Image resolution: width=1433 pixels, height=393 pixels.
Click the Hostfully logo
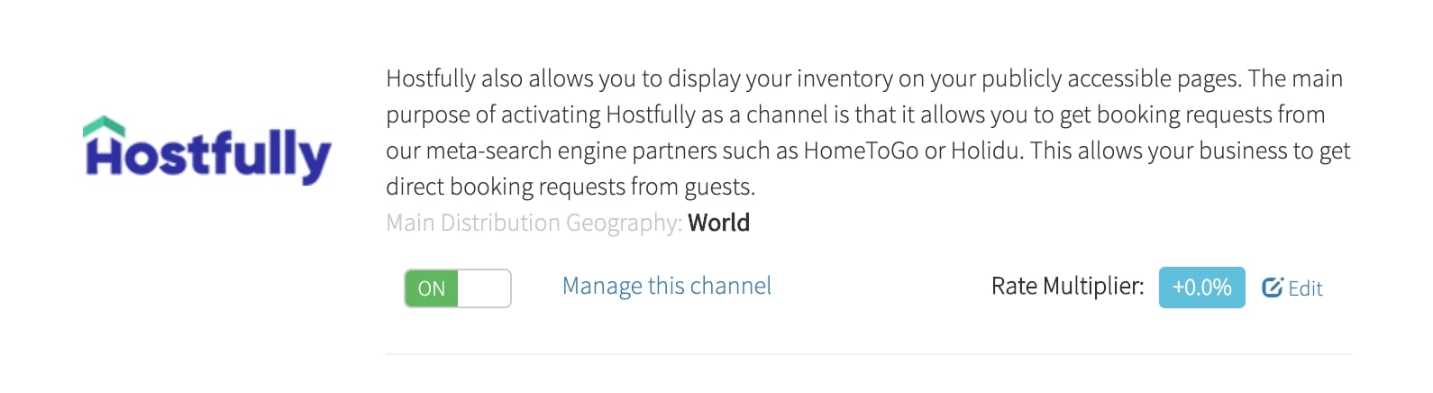pyautogui.click(x=207, y=151)
